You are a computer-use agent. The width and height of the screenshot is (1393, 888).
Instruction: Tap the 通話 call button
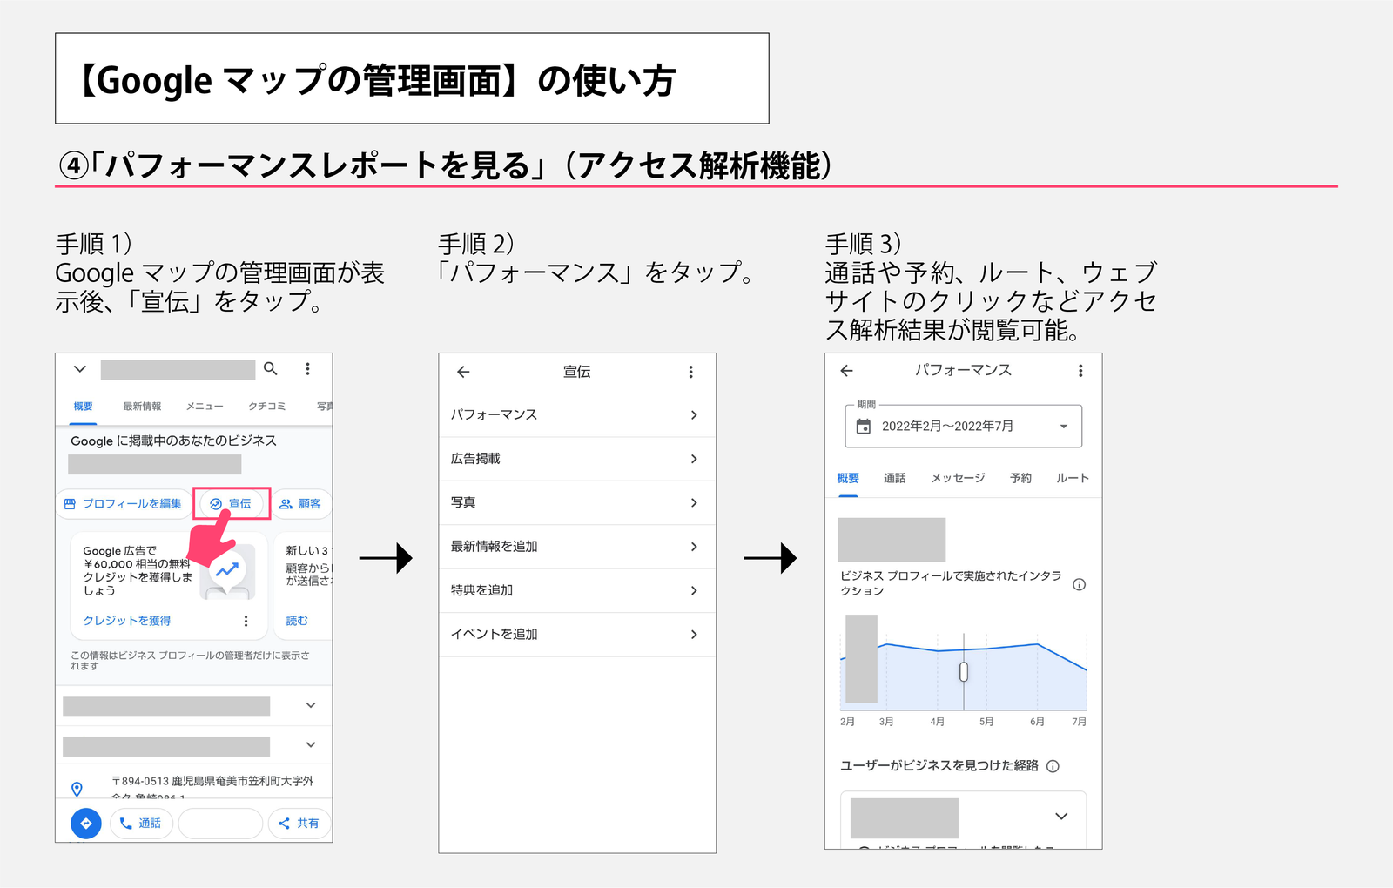pos(141,823)
